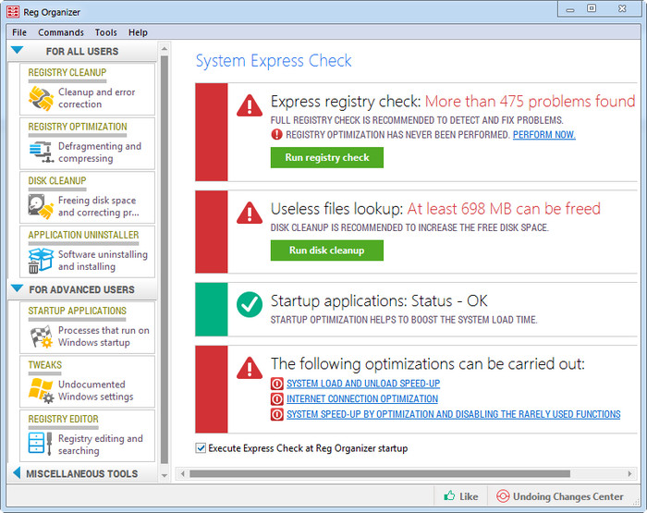Click 'At least 698 MB can be freed' text
The width and height of the screenshot is (647, 513).
click(x=504, y=209)
